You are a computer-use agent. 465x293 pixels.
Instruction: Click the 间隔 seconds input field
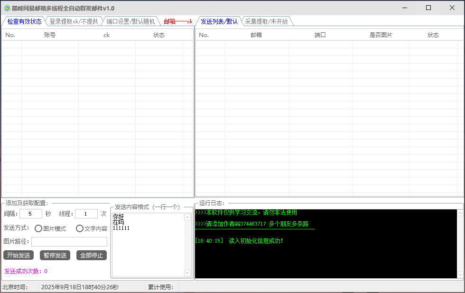[x=30, y=214]
